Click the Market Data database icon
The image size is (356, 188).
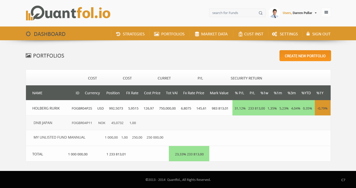click(x=197, y=34)
